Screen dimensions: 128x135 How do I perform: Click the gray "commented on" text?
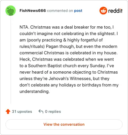pos(60,11)
